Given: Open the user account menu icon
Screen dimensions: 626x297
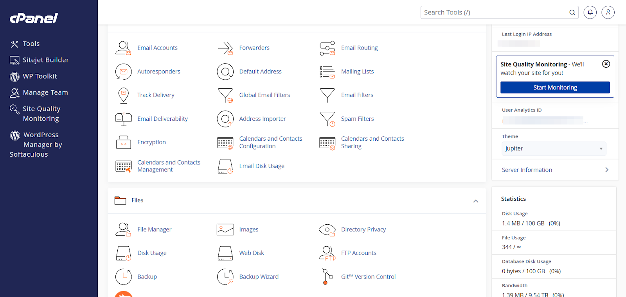Looking at the screenshot, I should 608,12.
